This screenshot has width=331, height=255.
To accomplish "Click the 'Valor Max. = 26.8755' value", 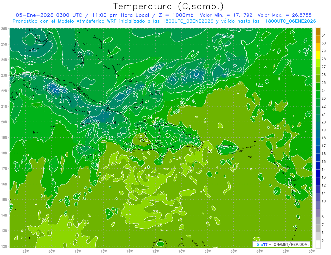I will click(x=284, y=15).
